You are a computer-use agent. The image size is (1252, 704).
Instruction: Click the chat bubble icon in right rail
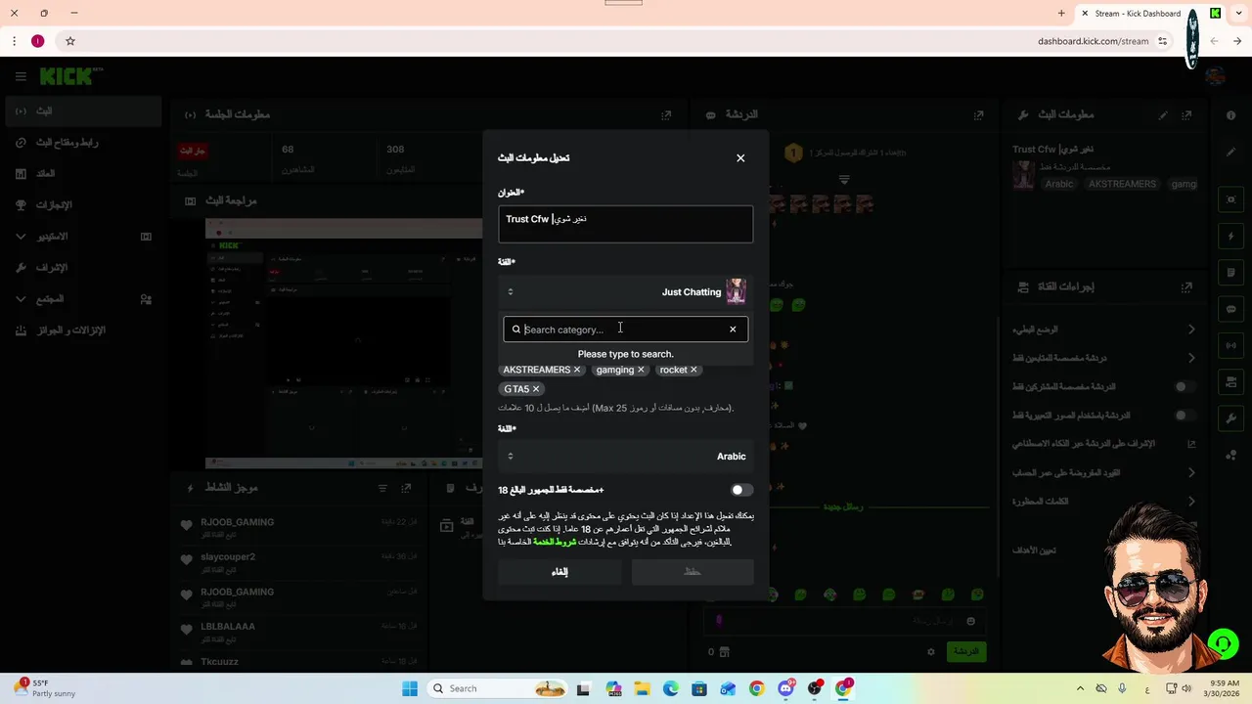1231,309
